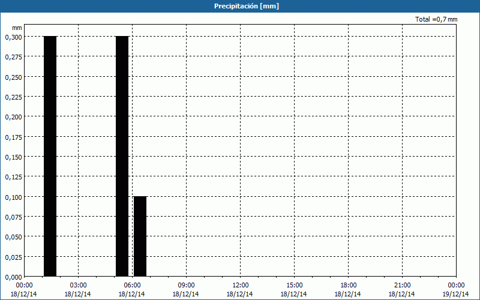Click the Precipitación [mm] chart title

pyautogui.click(x=247, y=6)
